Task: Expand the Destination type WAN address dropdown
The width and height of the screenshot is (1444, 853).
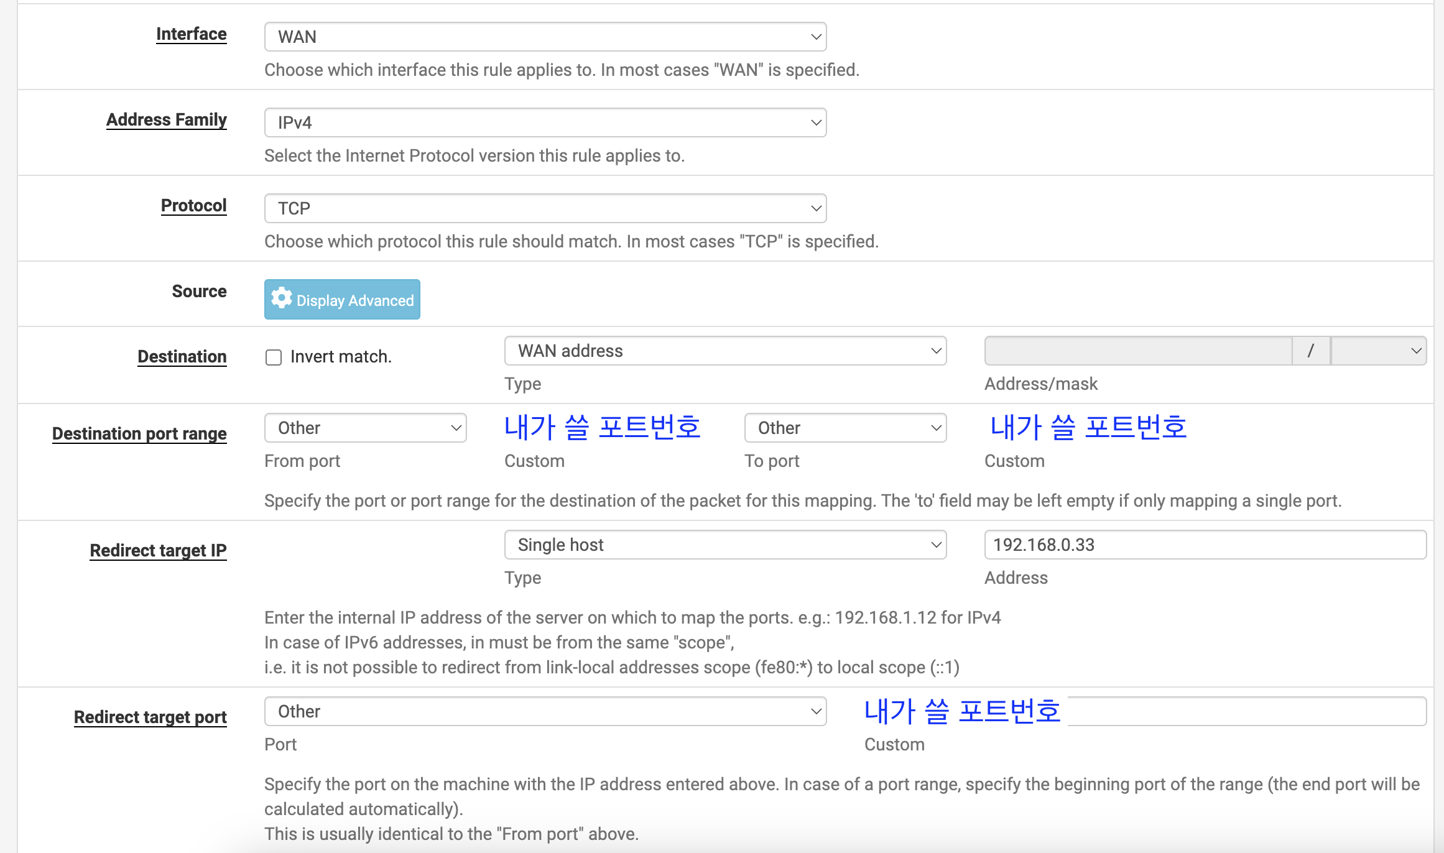Action: coord(724,351)
